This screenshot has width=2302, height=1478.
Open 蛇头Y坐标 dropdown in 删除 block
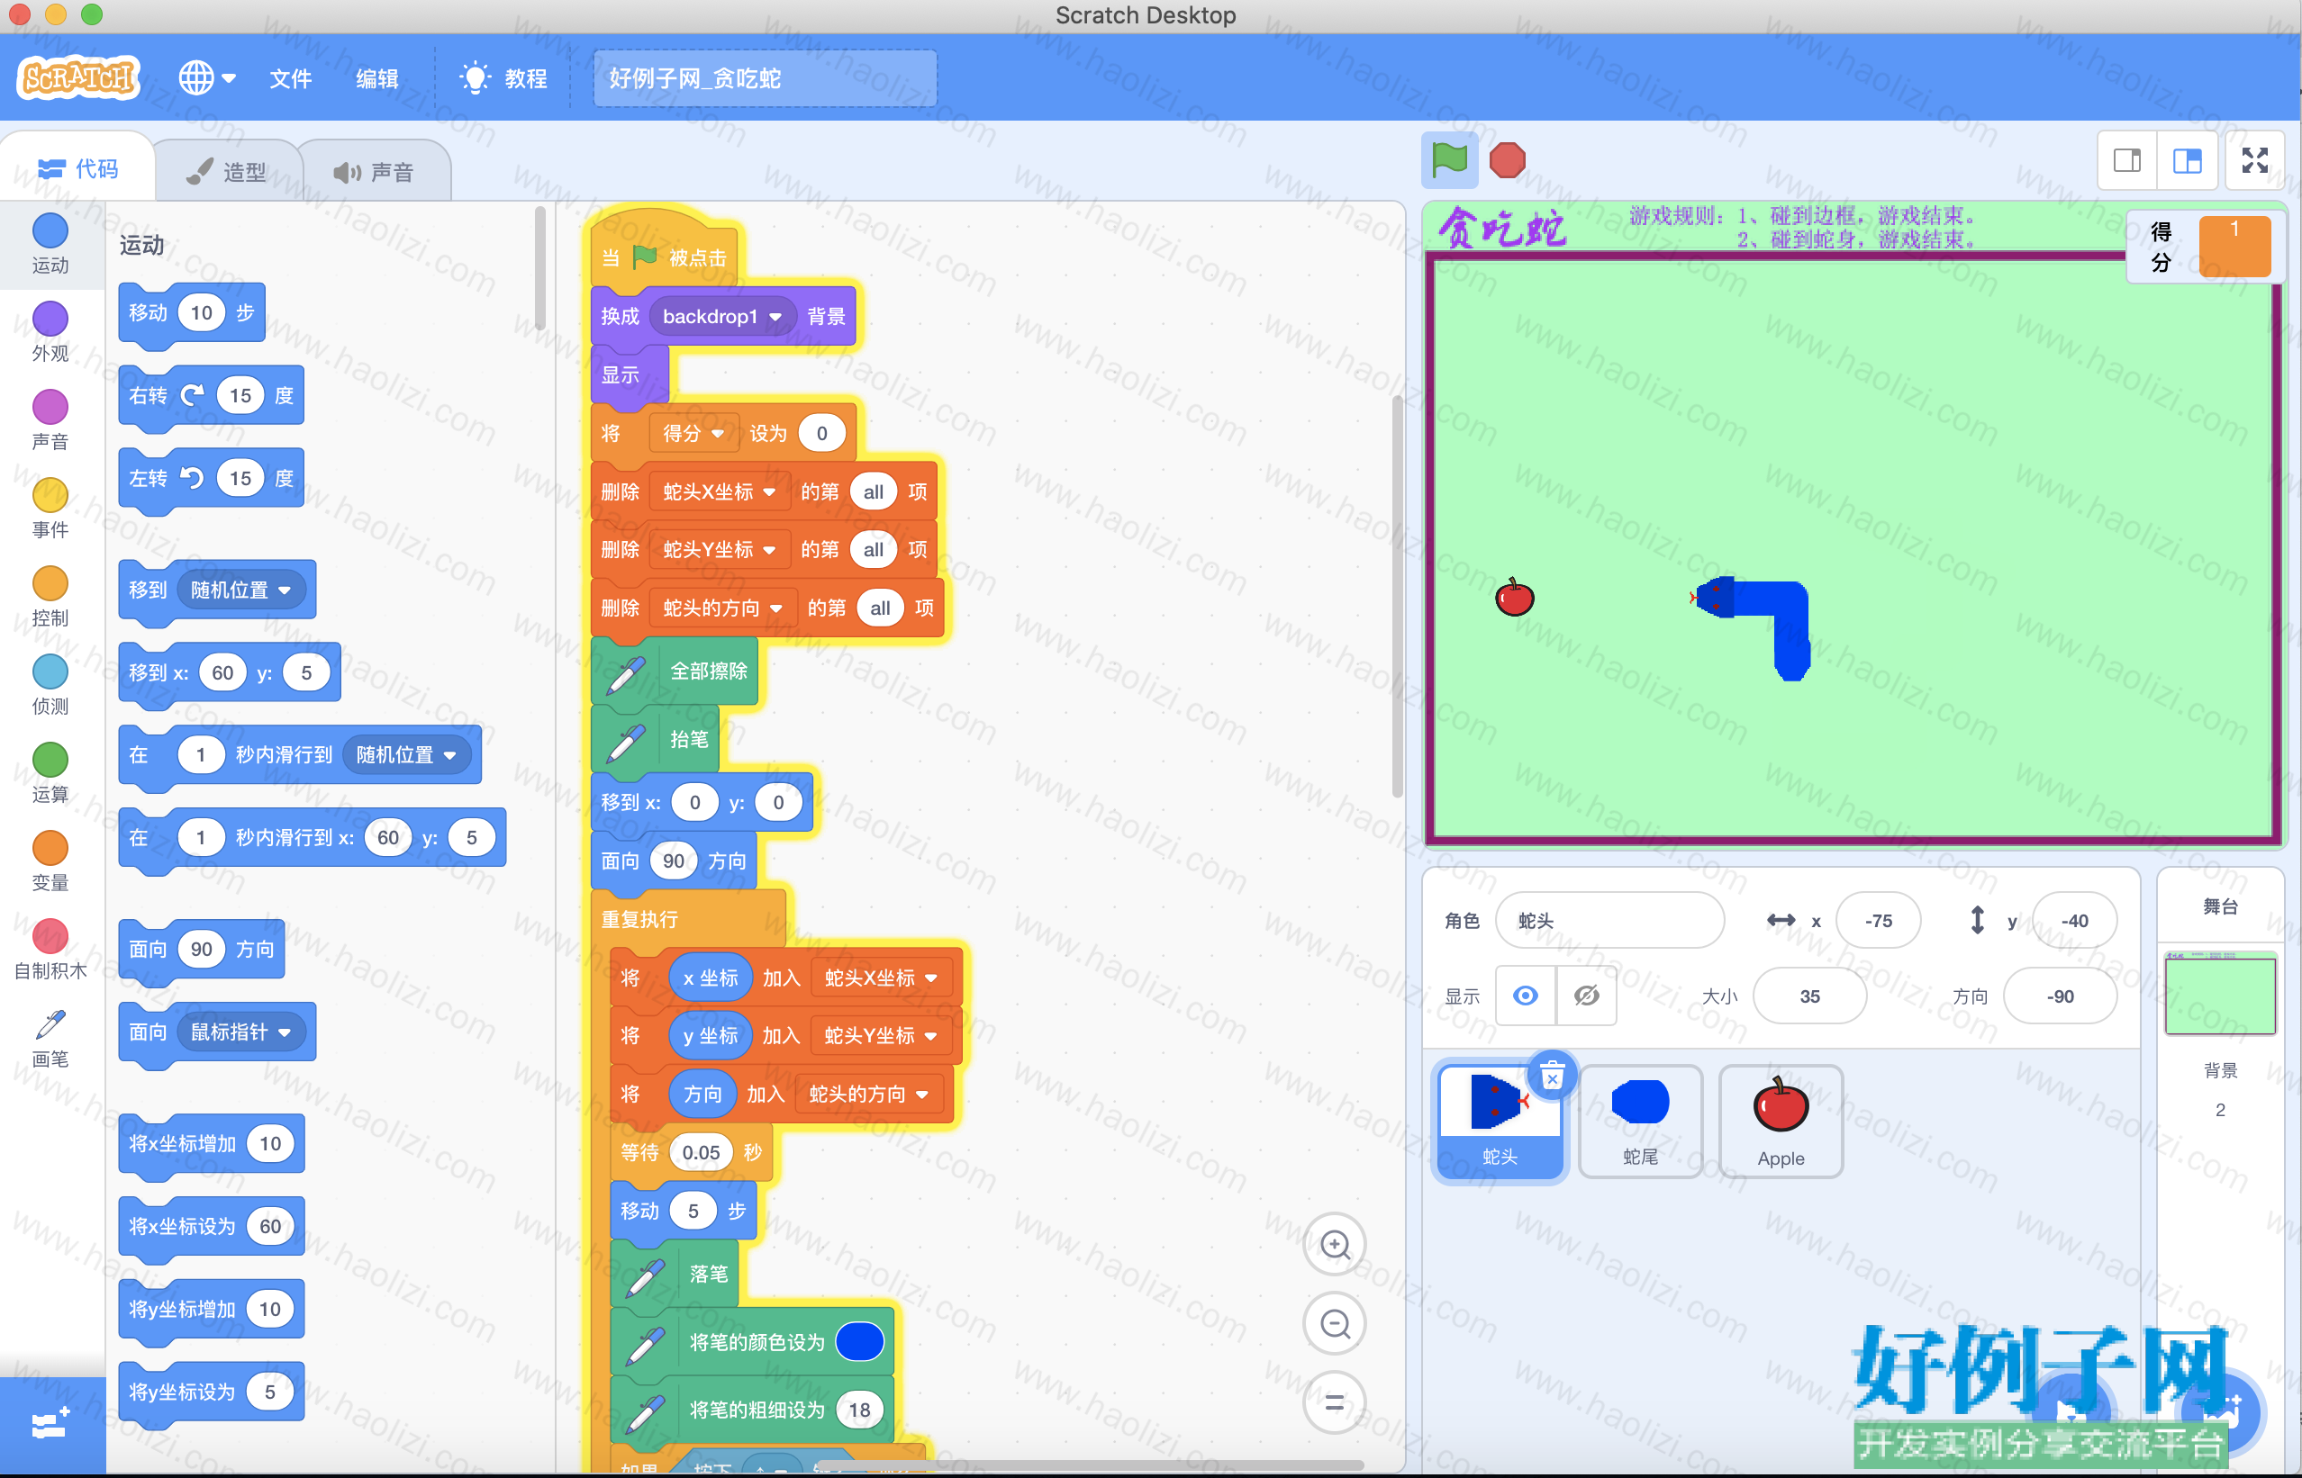pyautogui.click(x=719, y=550)
